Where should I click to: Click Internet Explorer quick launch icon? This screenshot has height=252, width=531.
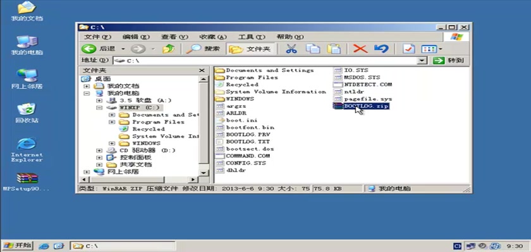coord(44,246)
